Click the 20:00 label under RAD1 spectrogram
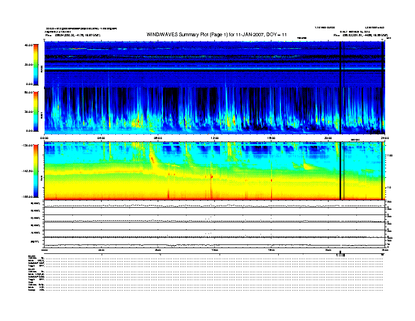Screen dimensions: 415x321 [328, 138]
